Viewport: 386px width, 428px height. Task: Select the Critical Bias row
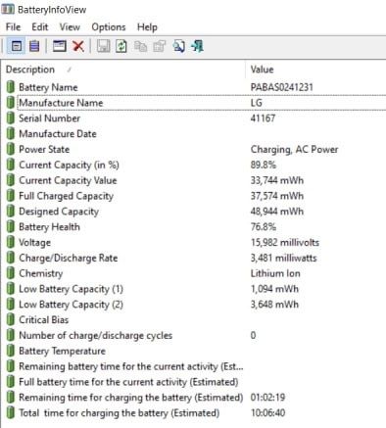195,320
